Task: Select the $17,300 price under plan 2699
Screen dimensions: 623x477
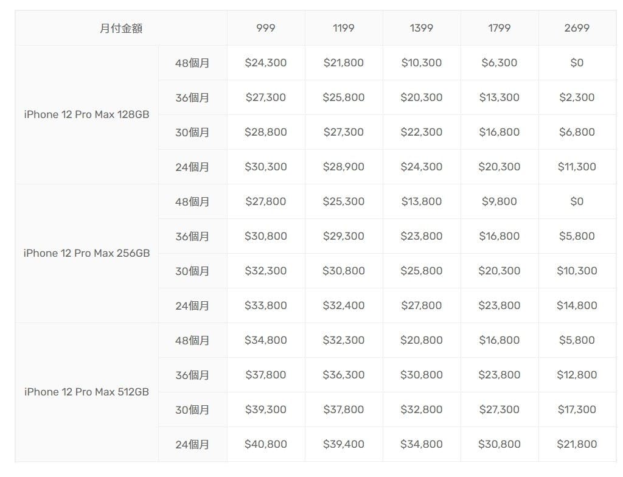Action: point(577,409)
